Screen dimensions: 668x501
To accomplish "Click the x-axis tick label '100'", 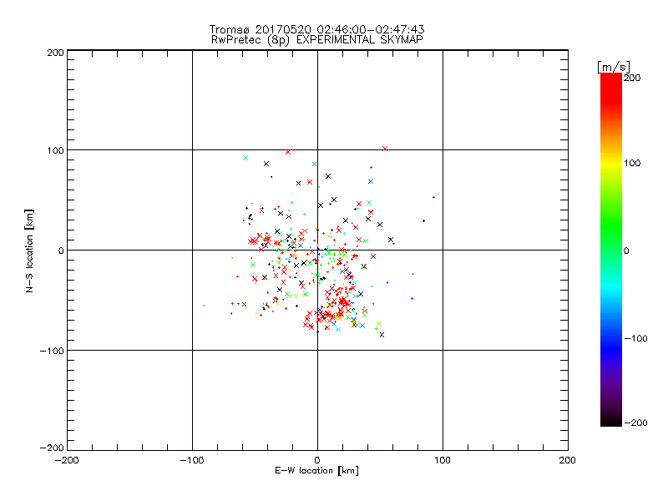I will click(x=443, y=460).
